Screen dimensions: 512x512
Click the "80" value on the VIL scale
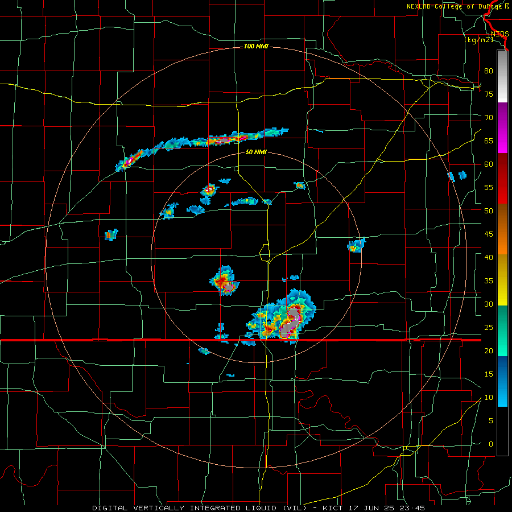coord(489,71)
